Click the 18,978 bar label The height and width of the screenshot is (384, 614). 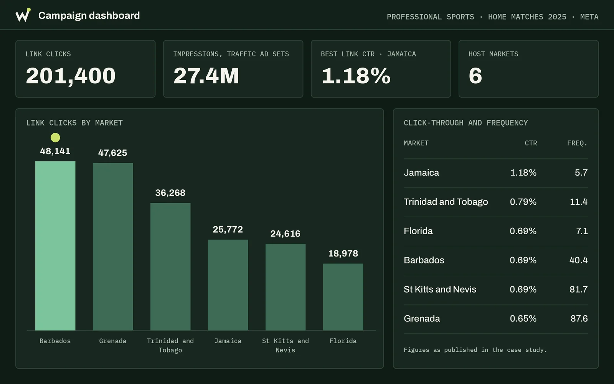(x=343, y=253)
